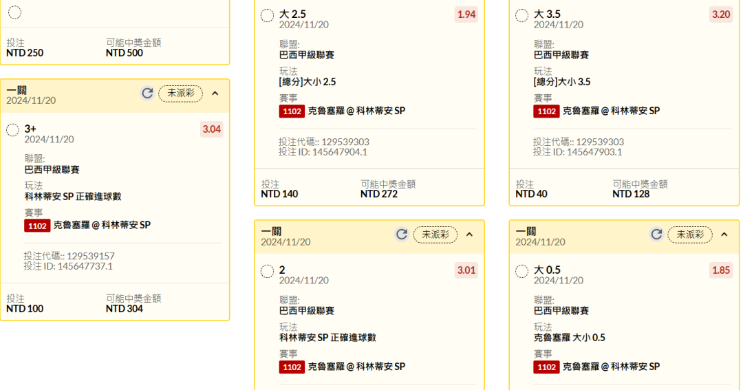Click the selection title 大 0.5
Viewport: 743px width, 390px height.
click(x=547, y=270)
